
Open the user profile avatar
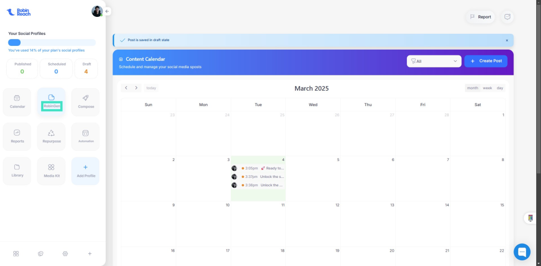97,11
